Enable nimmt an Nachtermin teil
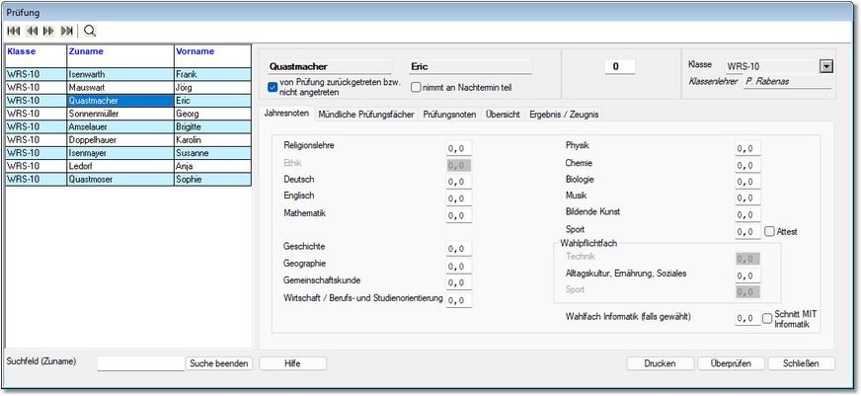 tap(416, 87)
